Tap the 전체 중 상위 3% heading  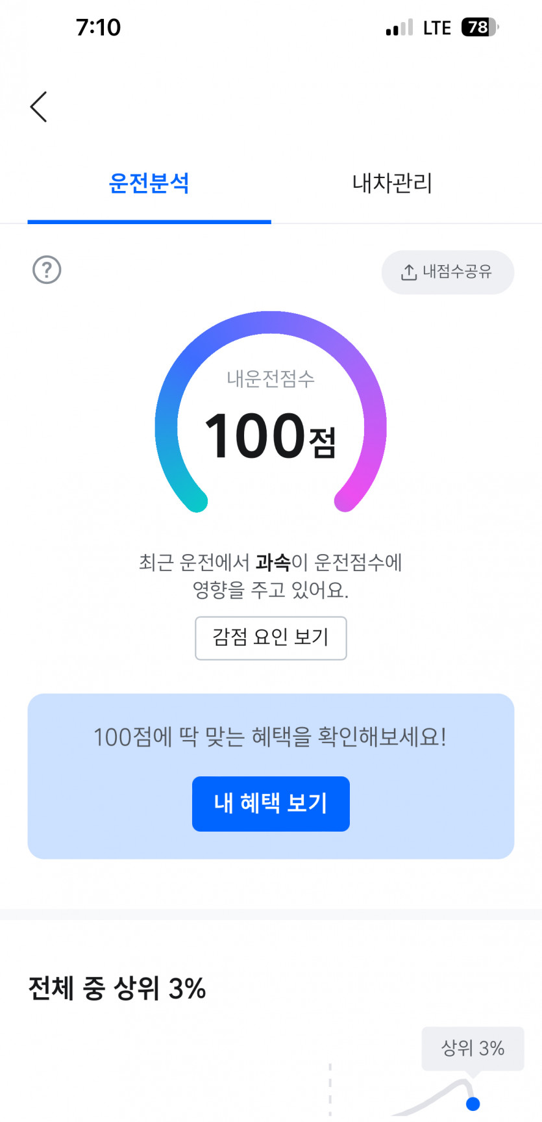(117, 989)
